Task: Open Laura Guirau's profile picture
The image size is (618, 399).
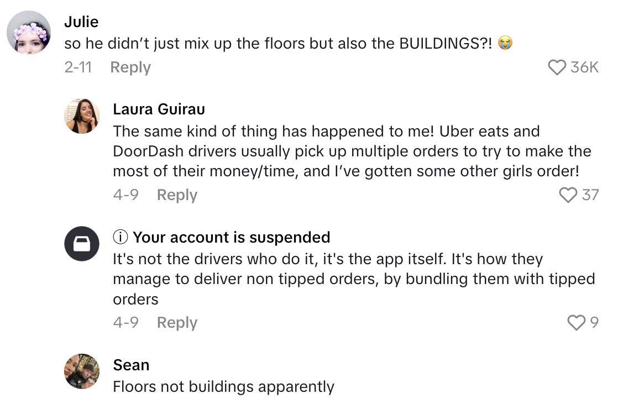Action: tap(82, 116)
